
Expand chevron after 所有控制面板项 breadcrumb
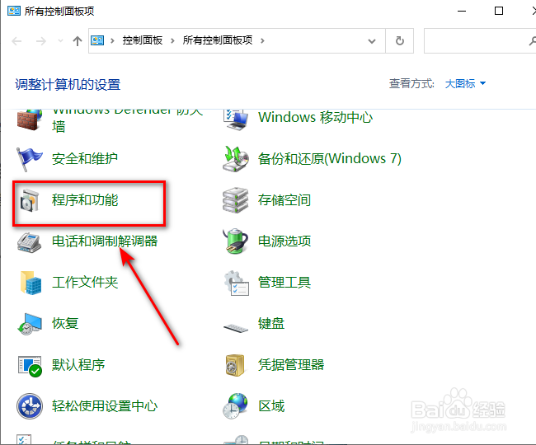(262, 41)
